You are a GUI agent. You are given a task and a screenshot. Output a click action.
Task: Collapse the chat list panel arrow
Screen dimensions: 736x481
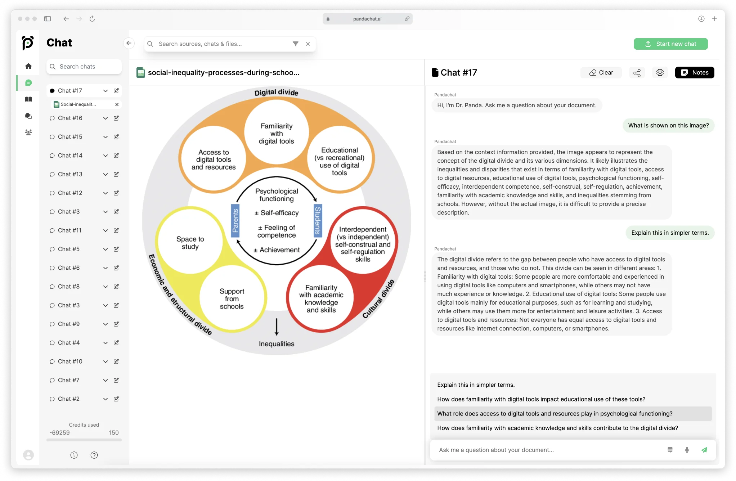(x=129, y=43)
